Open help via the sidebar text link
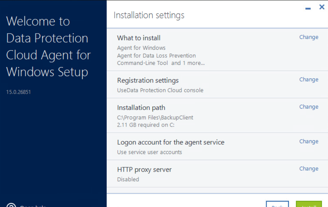 [x=33, y=206]
